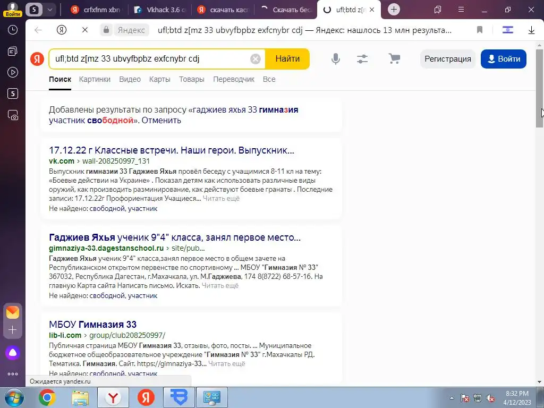Select the Видео tab
The width and height of the screenshot is (544, 408).
tap(130, 79)
